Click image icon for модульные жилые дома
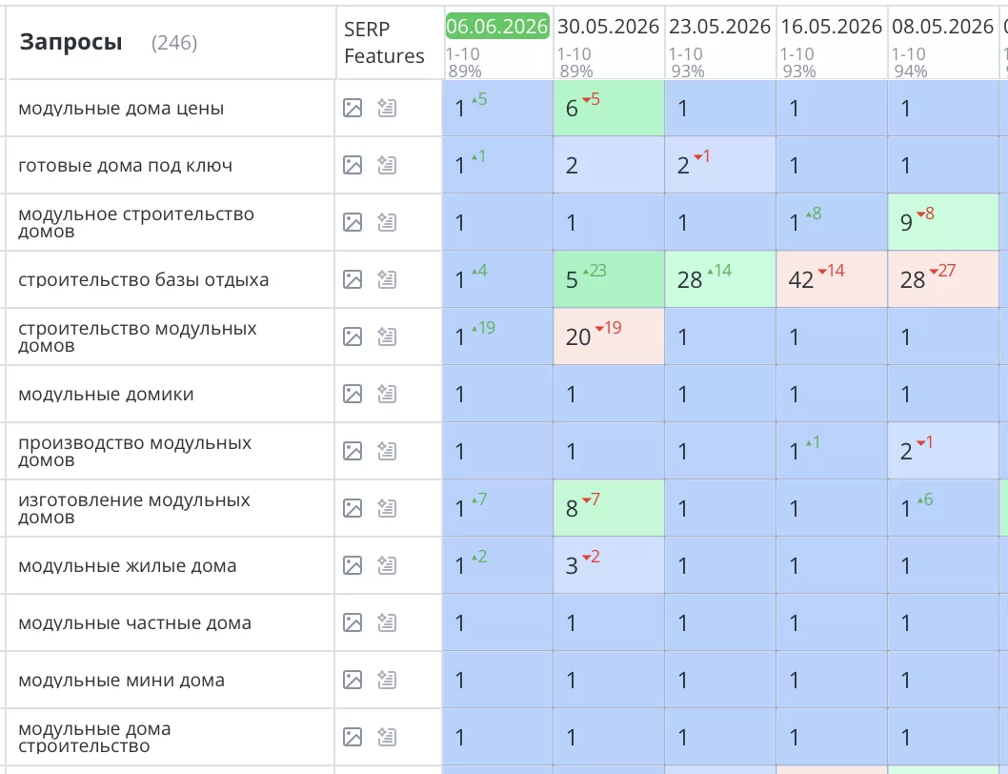The image size is (1008, 774). [353, 565]
